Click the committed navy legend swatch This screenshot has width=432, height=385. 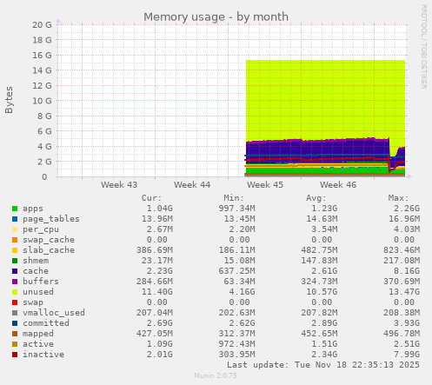click(x=15, y=323)
